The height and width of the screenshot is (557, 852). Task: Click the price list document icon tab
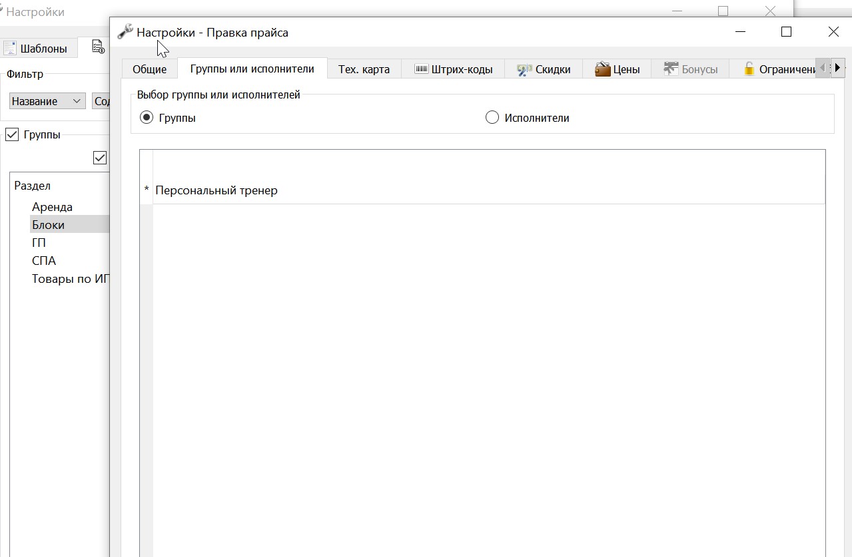pos(98,47)
